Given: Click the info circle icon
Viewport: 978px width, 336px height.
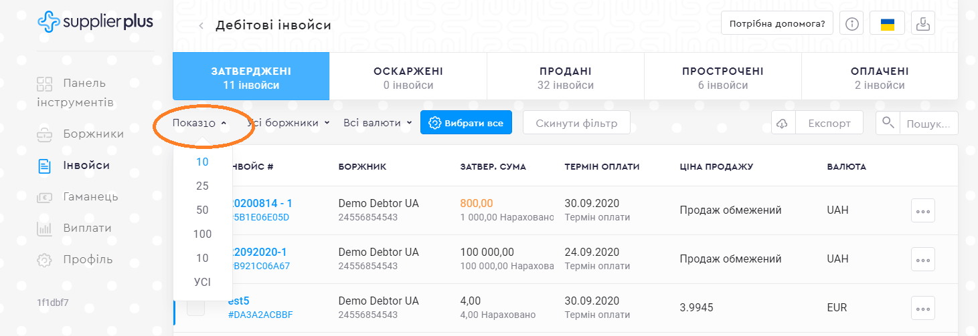Looking at the screenshot, I should [x=852, y=24].
